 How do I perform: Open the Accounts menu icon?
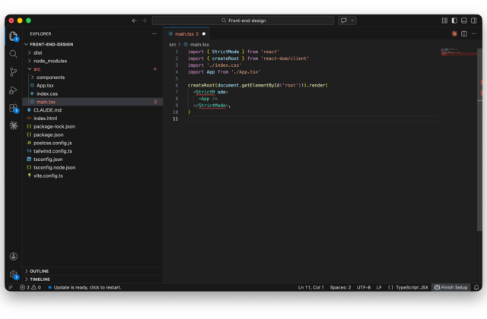(x=14, y=257)
